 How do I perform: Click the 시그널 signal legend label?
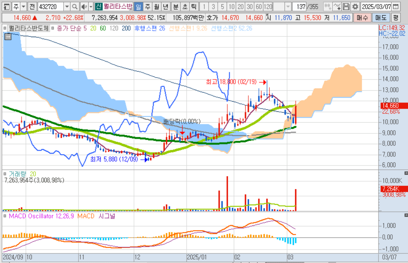(107, 216)
